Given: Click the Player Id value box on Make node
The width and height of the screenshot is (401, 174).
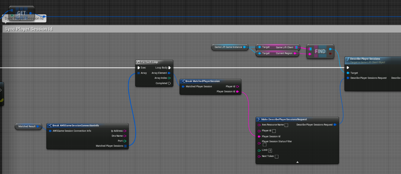Looking at the screenshot, I should click(x=274, y=131).
